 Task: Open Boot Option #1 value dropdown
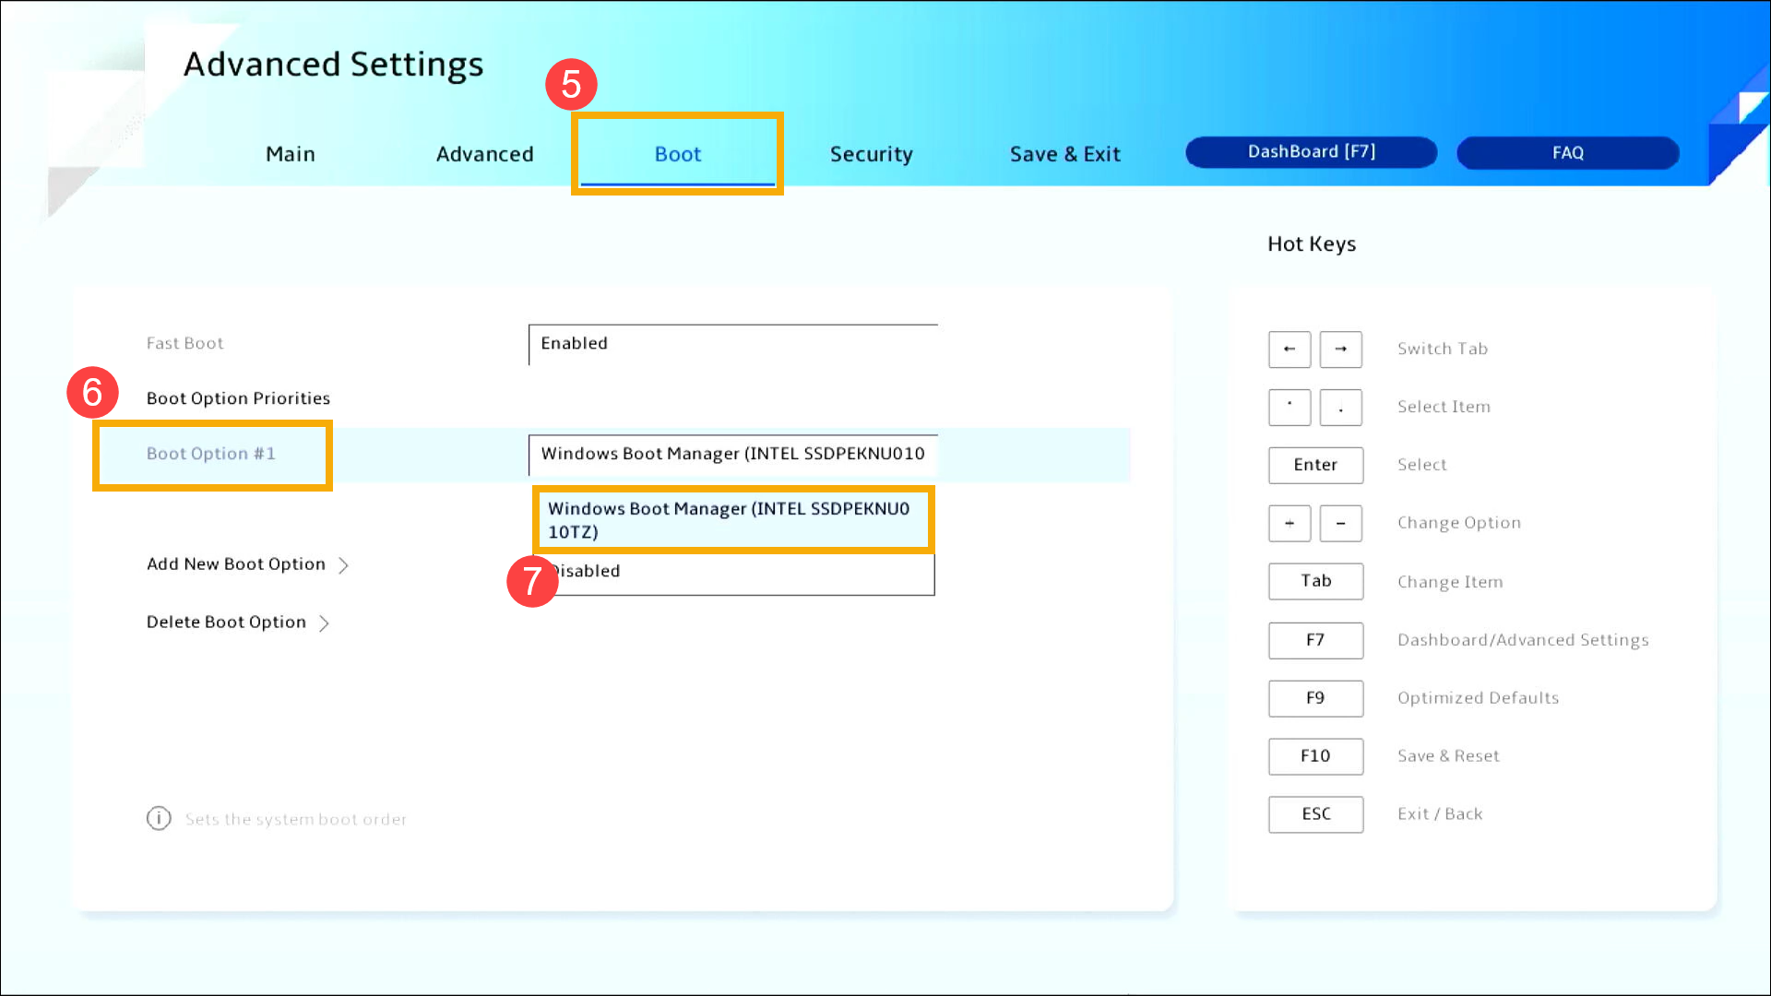coord(732,454)
